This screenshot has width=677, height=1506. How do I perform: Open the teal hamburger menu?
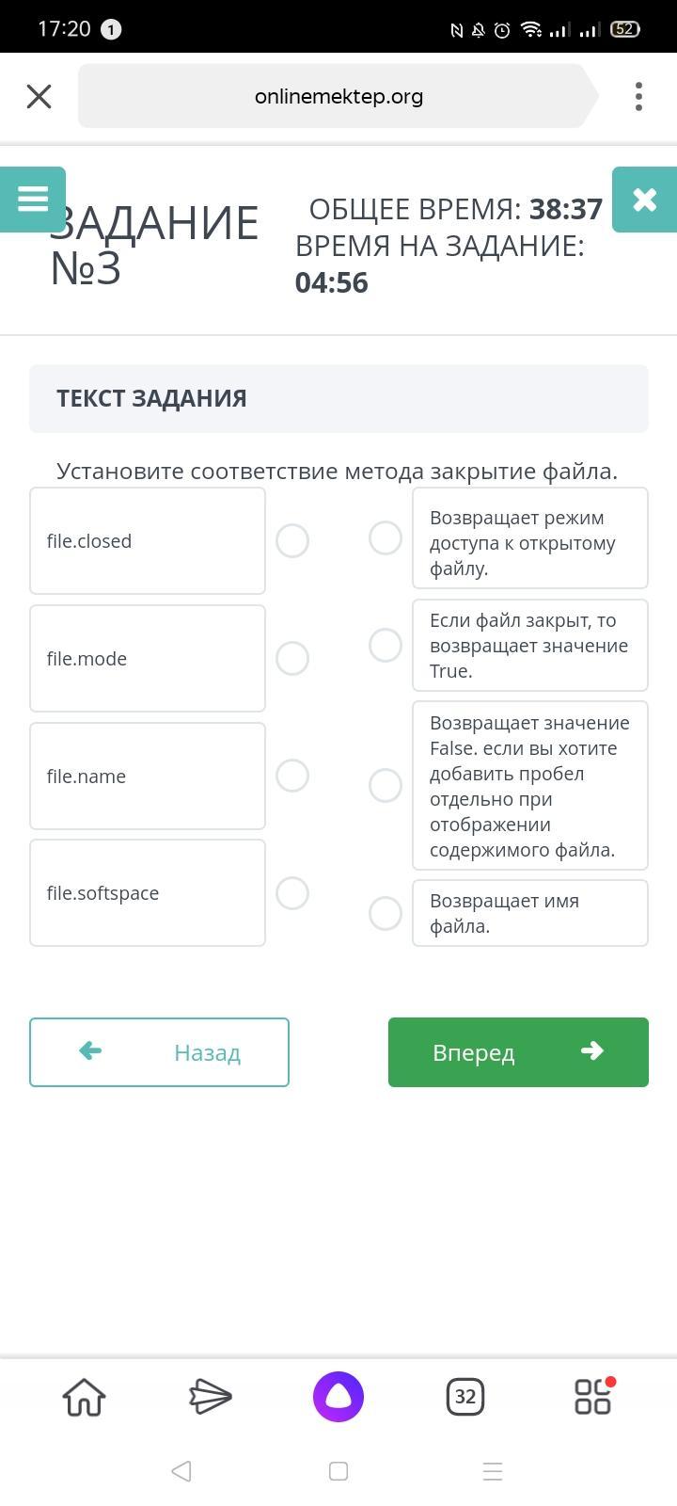tap(33, 199)
